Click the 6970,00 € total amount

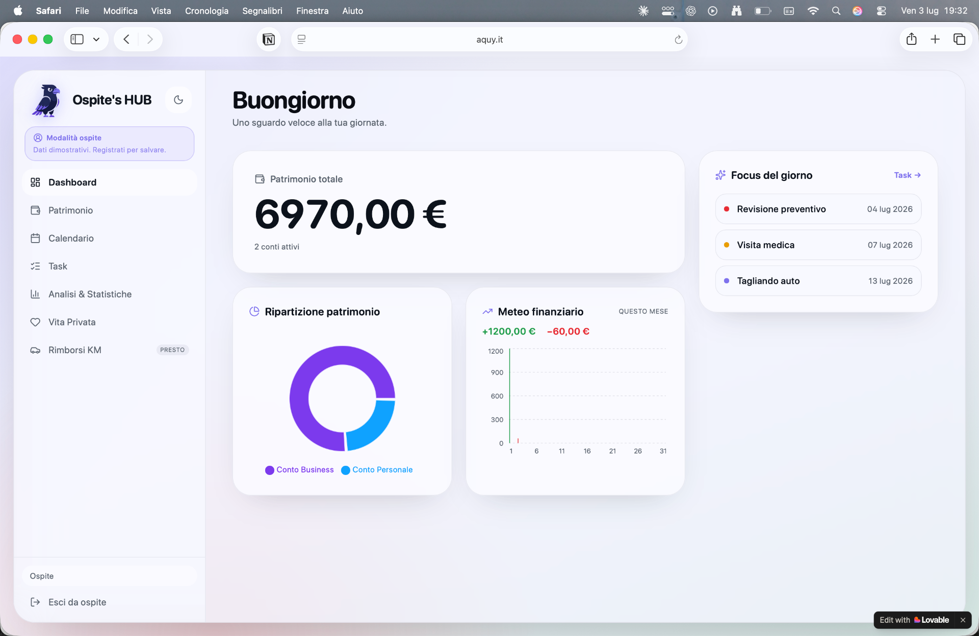click(x=351, y=215)
